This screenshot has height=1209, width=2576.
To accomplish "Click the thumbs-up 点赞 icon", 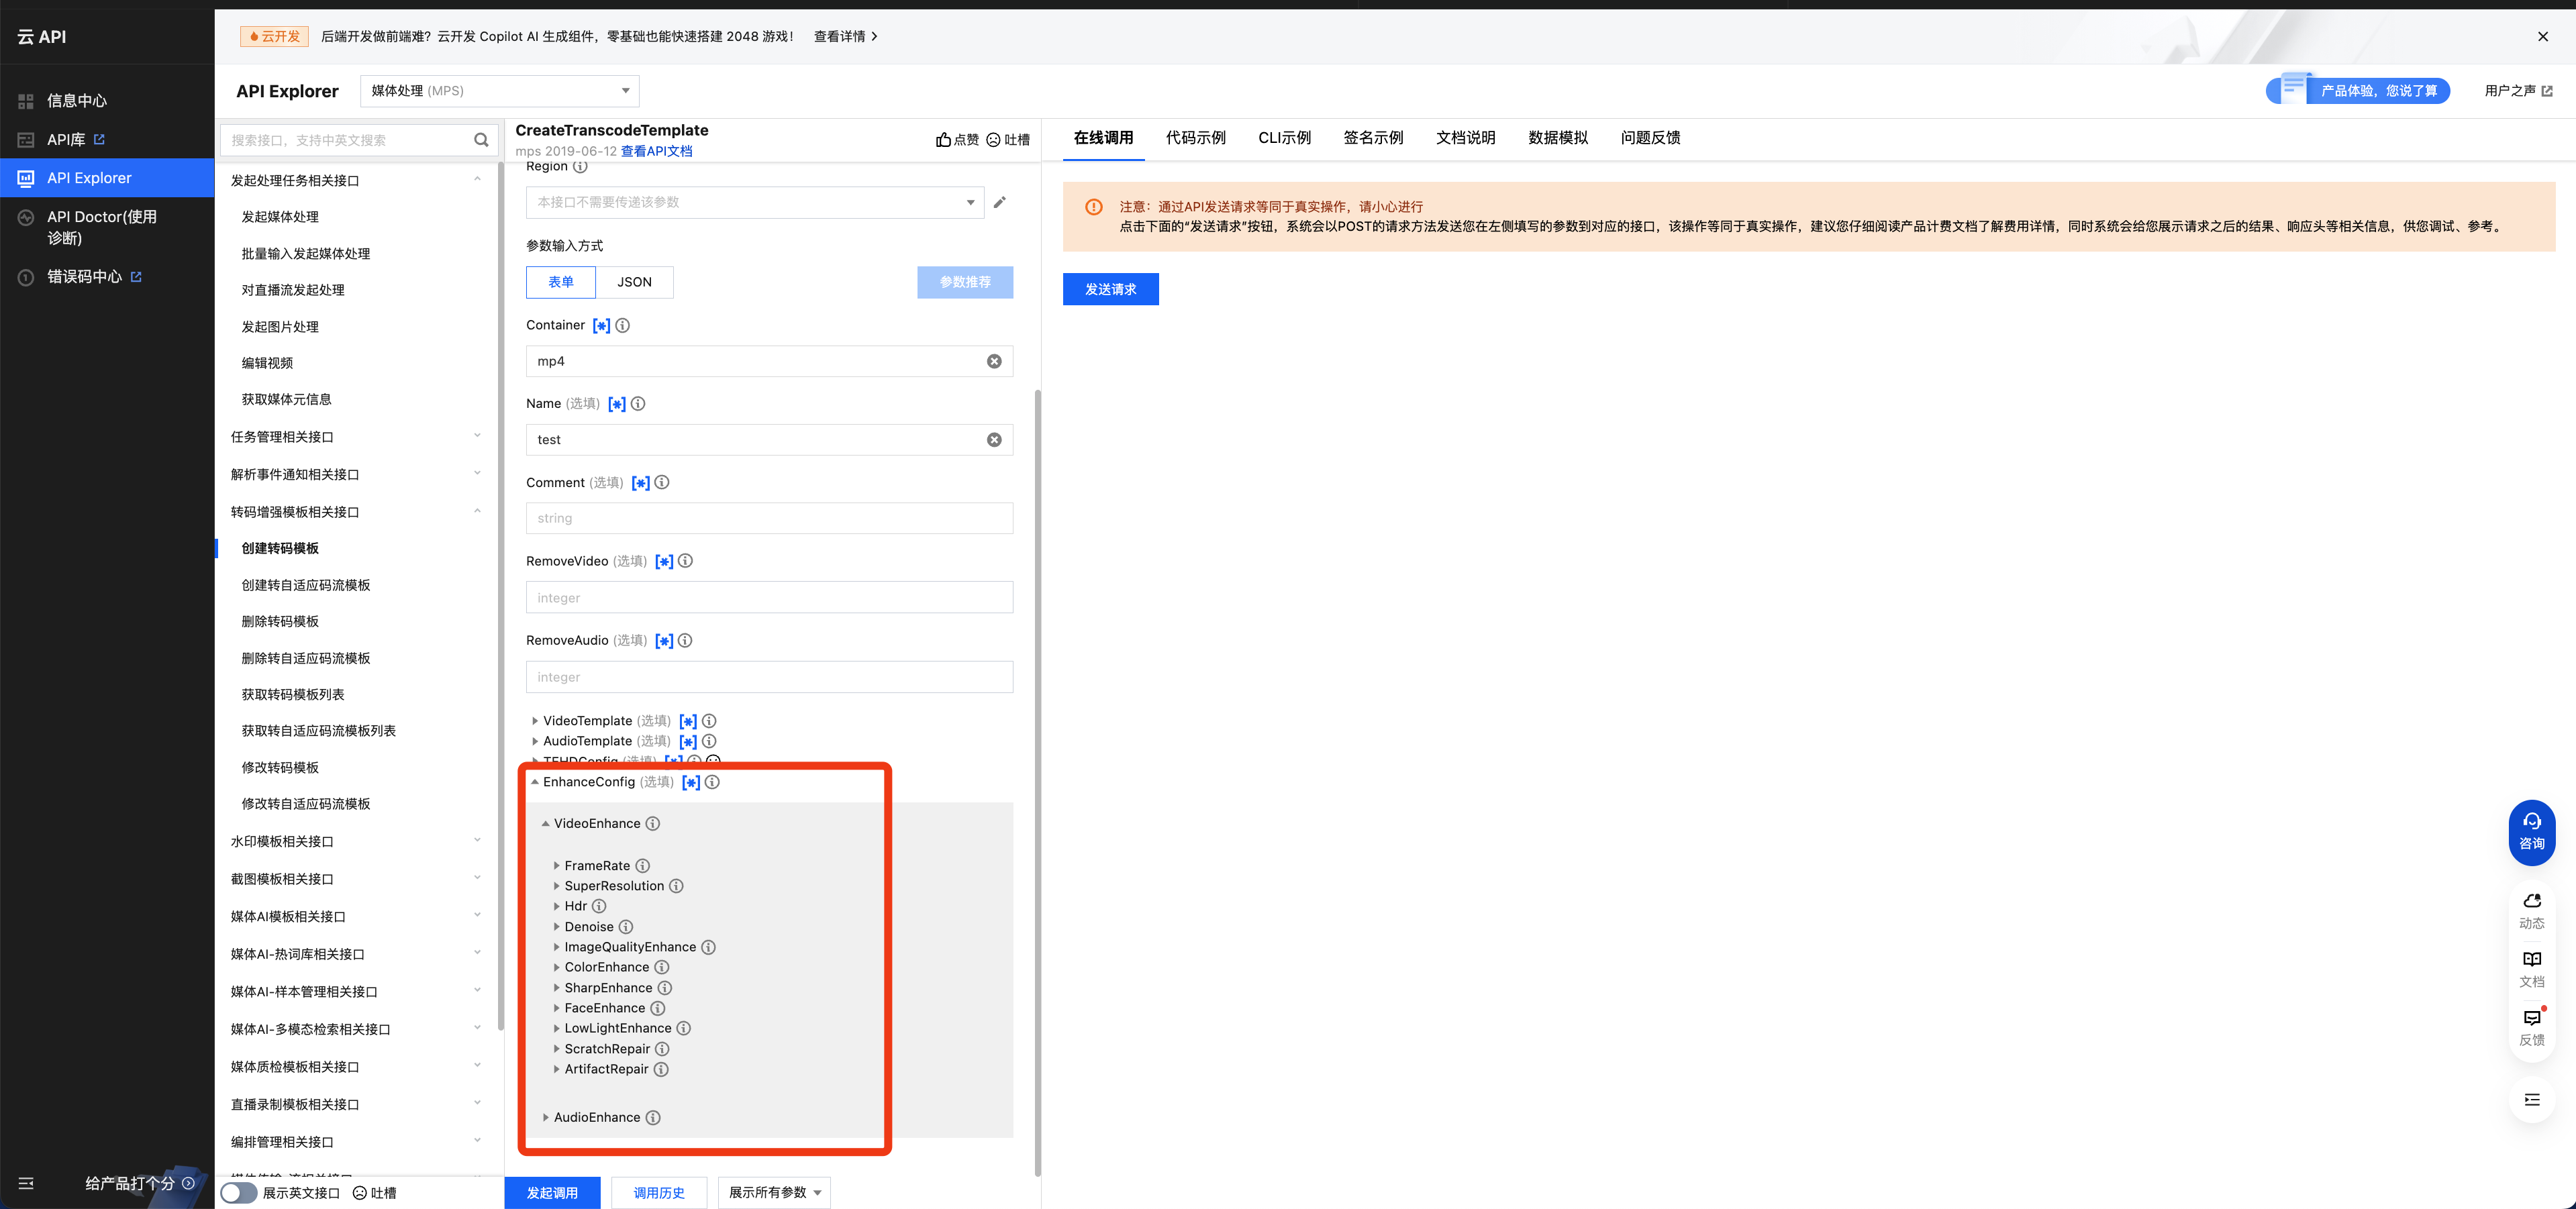I will click(943, 140).
